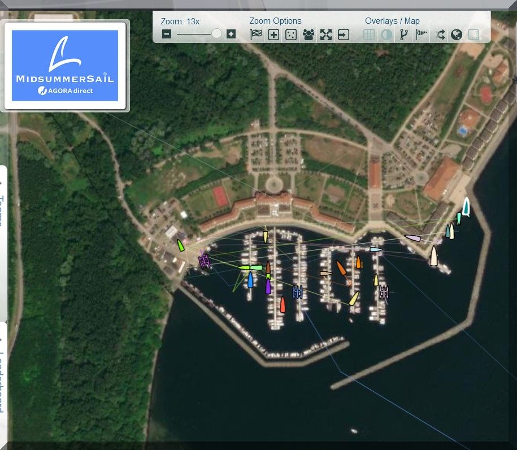Image resolution: width=517 pixels, height=450 pixels.
Task: Toggle the ruler scale overlay icon
Action: coord(473,34)
